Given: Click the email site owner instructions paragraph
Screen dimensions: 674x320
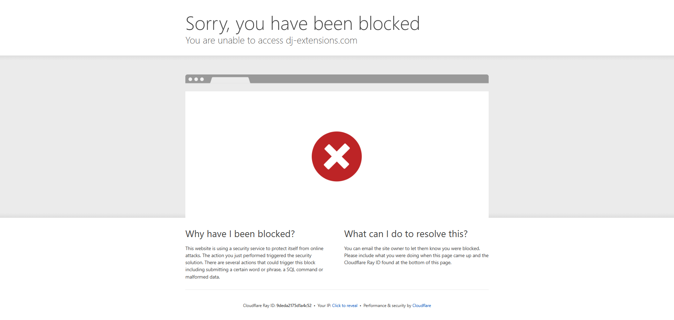Looking at the screenshot, I should click(x=416, y=255).
